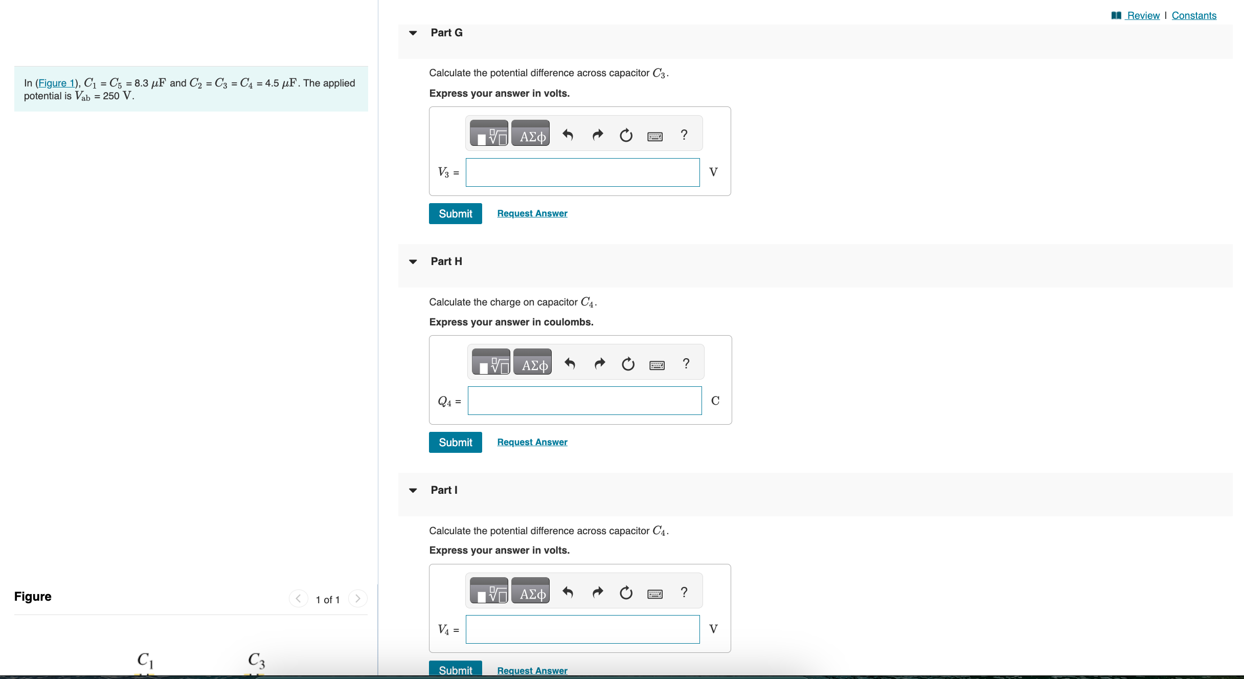Click the templates (fraction/root) icon in Part G
The image size is (1244, 679).
click(489, 134)
